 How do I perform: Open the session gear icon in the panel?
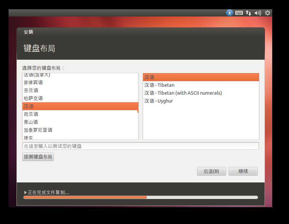pyautogui.click(x=267, y=13)
